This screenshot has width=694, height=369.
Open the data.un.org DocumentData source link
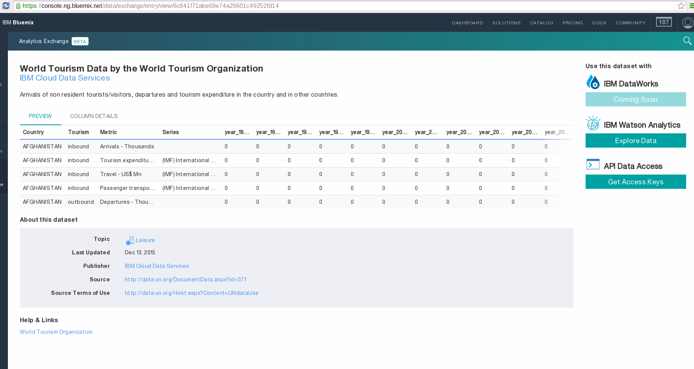185,279
